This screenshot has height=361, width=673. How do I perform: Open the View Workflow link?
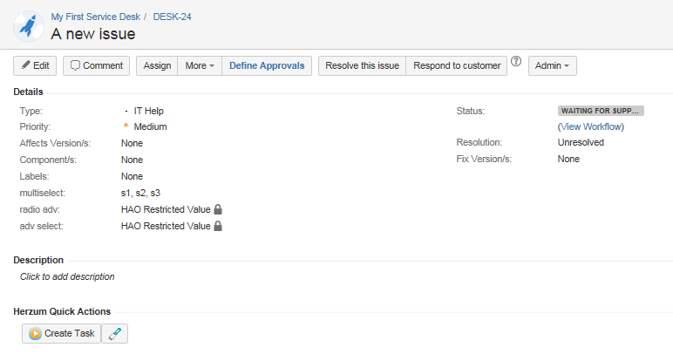click(x=591, y=126)
